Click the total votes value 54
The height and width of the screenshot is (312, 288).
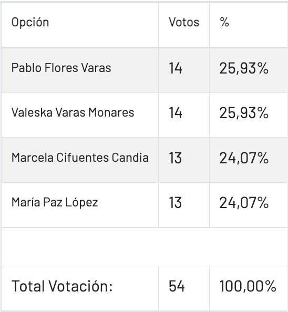tap(177, 286)
